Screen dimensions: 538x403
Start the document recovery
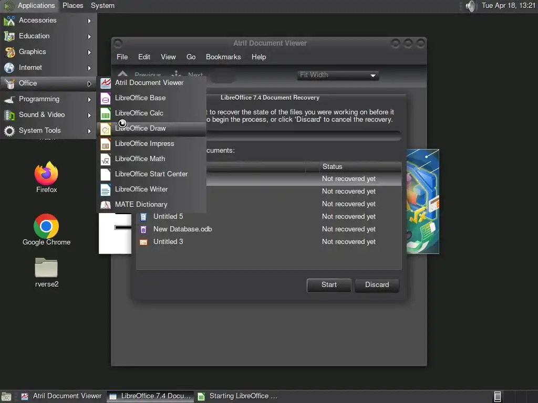pyautogui.click(x=329, y=285)
